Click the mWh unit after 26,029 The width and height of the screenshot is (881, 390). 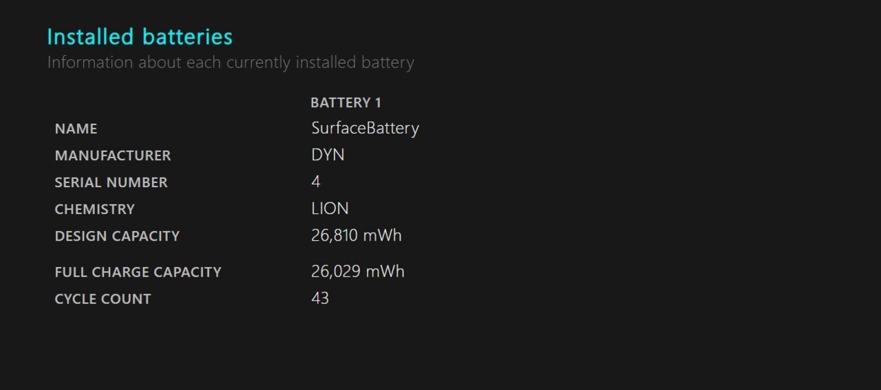tap(385, 272)
